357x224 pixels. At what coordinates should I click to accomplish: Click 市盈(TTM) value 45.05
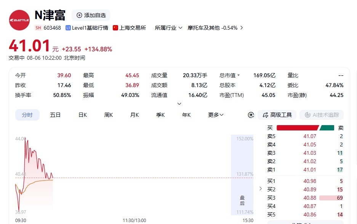click(x=269, y=95)
